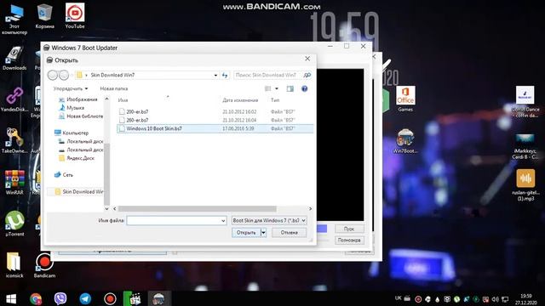
Task: Refresh the Skin Download Win7 folder
Action: point(225,75)
